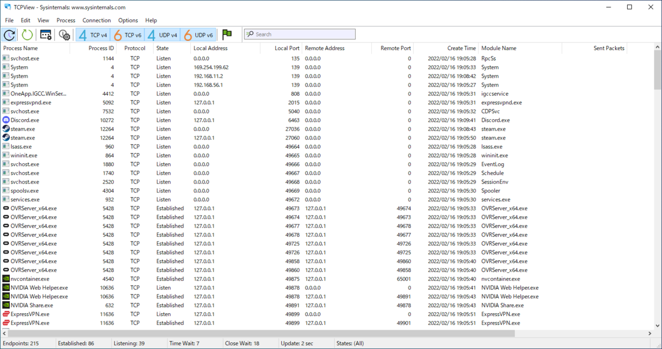Viewport: 662px width, 349px height.
Task: Sort by the Module Name column header
Action: (520, 49)
